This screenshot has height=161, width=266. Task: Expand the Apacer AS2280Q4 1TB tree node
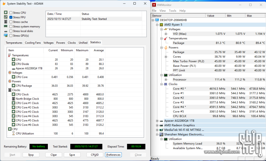(157, 121)
